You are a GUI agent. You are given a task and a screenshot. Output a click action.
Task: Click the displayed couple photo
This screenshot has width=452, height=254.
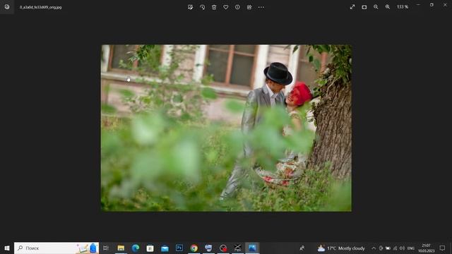[226, 128]
